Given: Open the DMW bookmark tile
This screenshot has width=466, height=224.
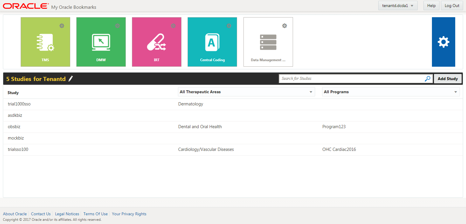Looking at the screenshot, I should 101,42.
